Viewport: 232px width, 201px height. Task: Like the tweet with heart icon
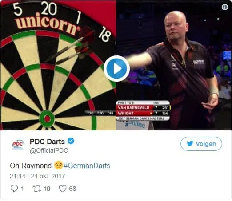click(x=63, y=189)
